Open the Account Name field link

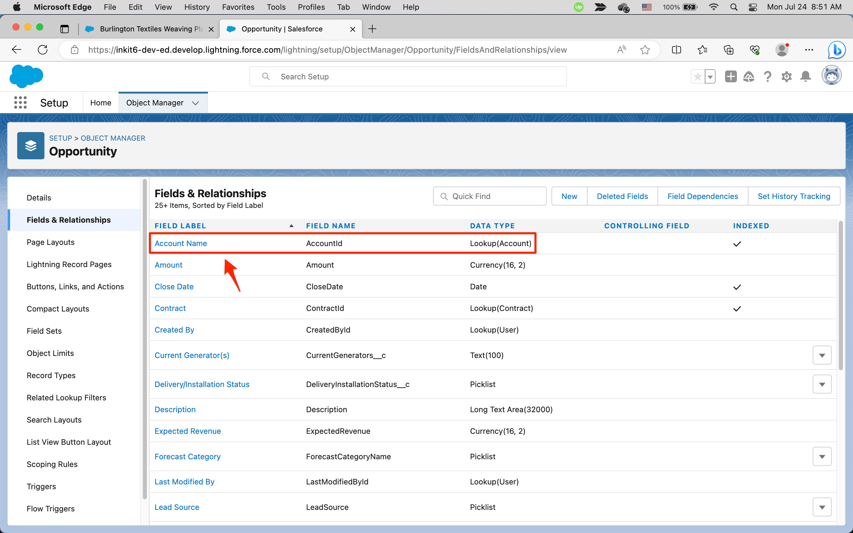181,243
